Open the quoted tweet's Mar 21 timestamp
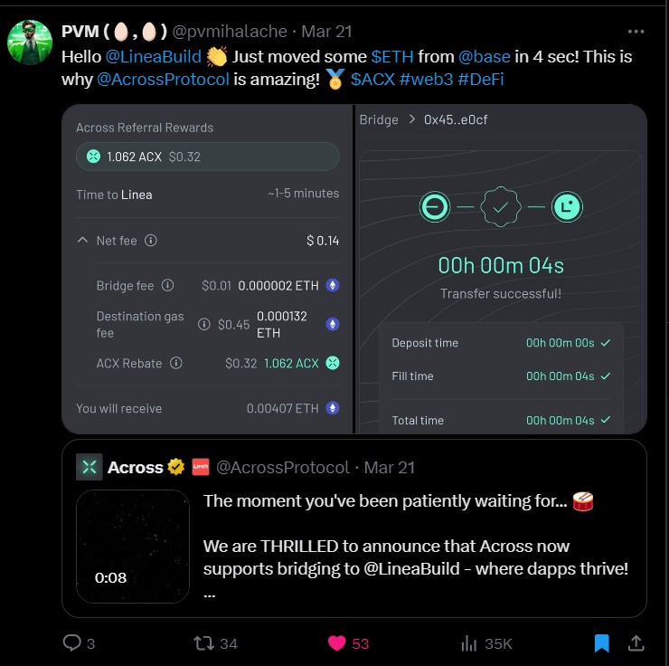 click(x=389, y=467)
